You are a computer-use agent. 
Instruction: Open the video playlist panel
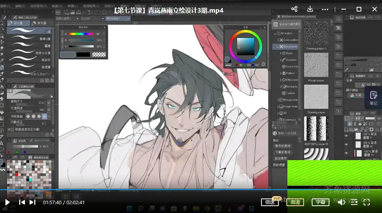tap(354, 202)
